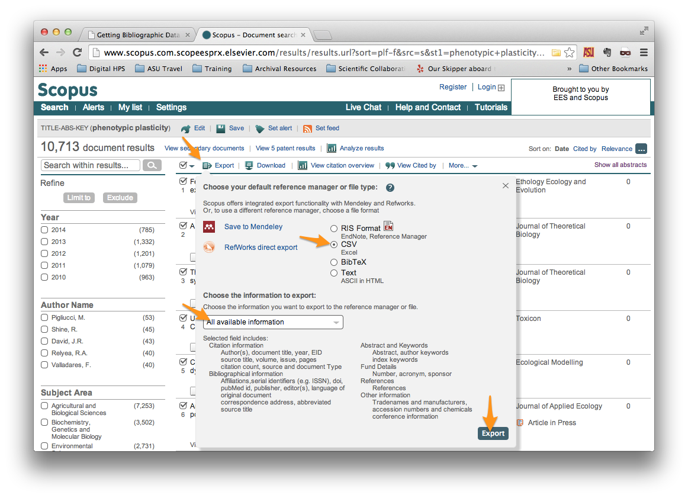
Task: Expand the bookmarks bar overflow chevron
Action: click(x=569, y=69)
